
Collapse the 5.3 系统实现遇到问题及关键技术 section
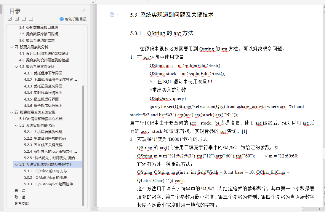(16, 165)
